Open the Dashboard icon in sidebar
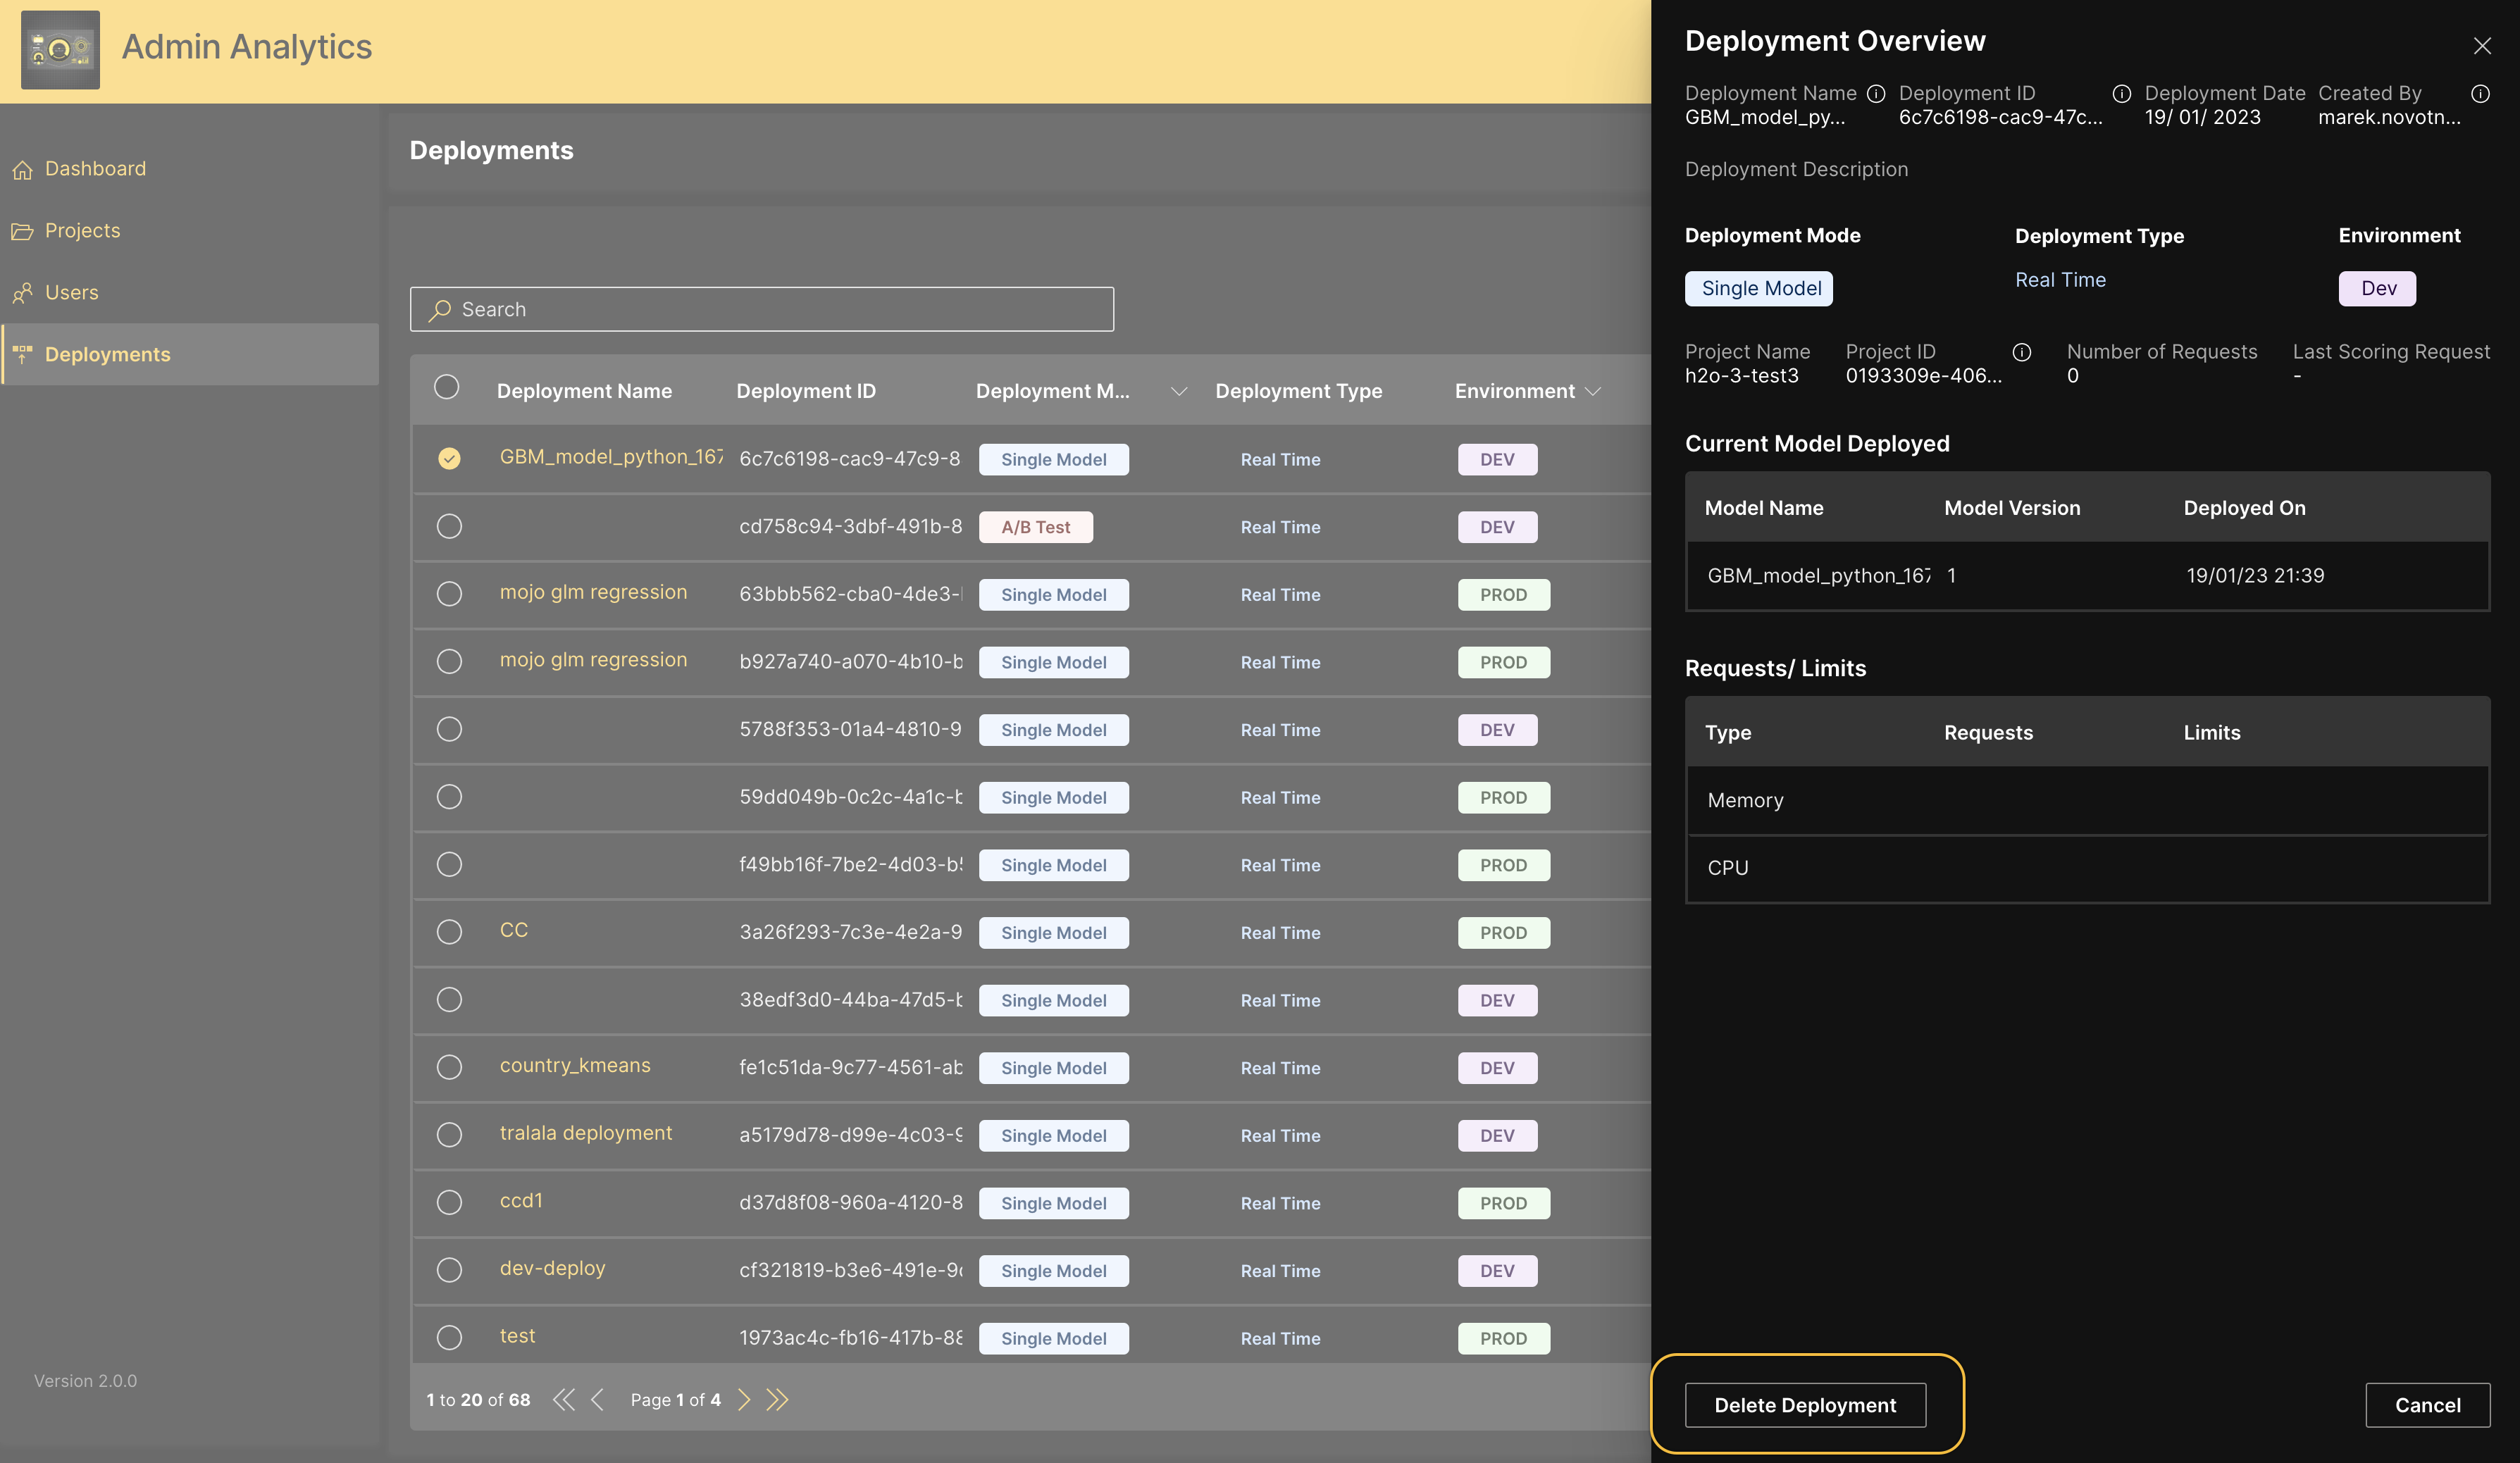 coord(23,169)
